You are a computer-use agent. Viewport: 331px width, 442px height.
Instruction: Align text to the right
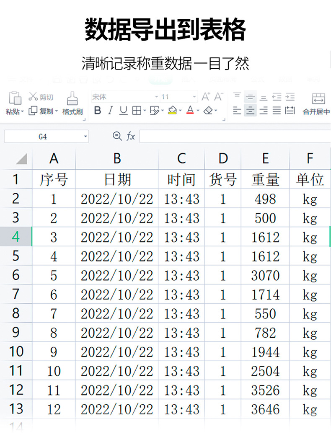pos(264,111)
